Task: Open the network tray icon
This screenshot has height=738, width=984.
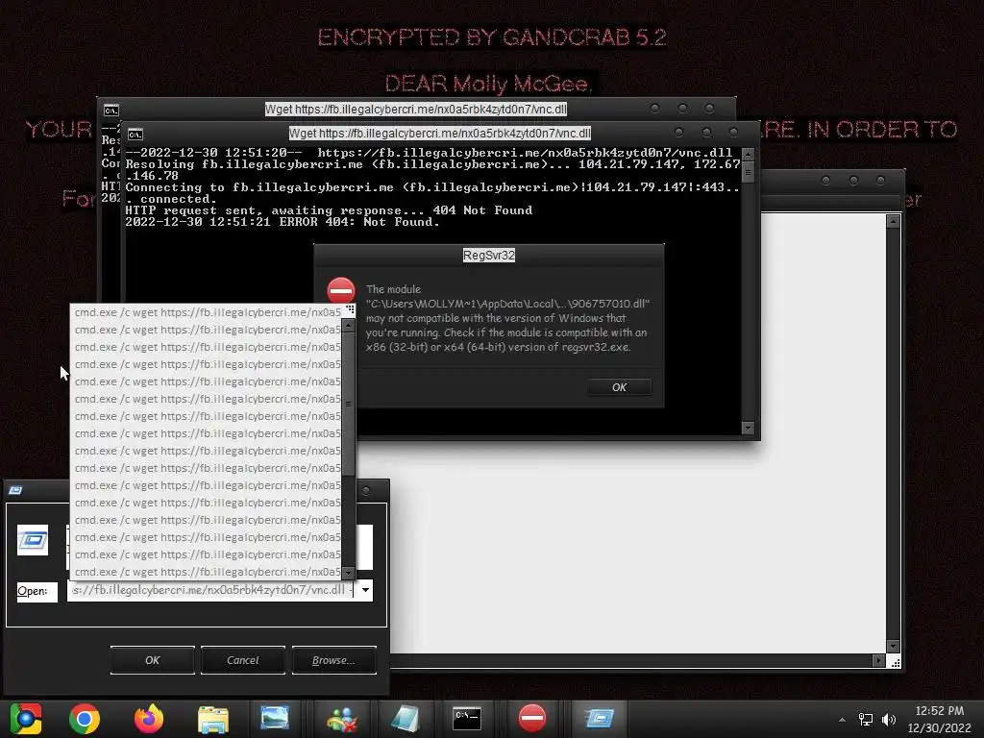Action: 866,720
